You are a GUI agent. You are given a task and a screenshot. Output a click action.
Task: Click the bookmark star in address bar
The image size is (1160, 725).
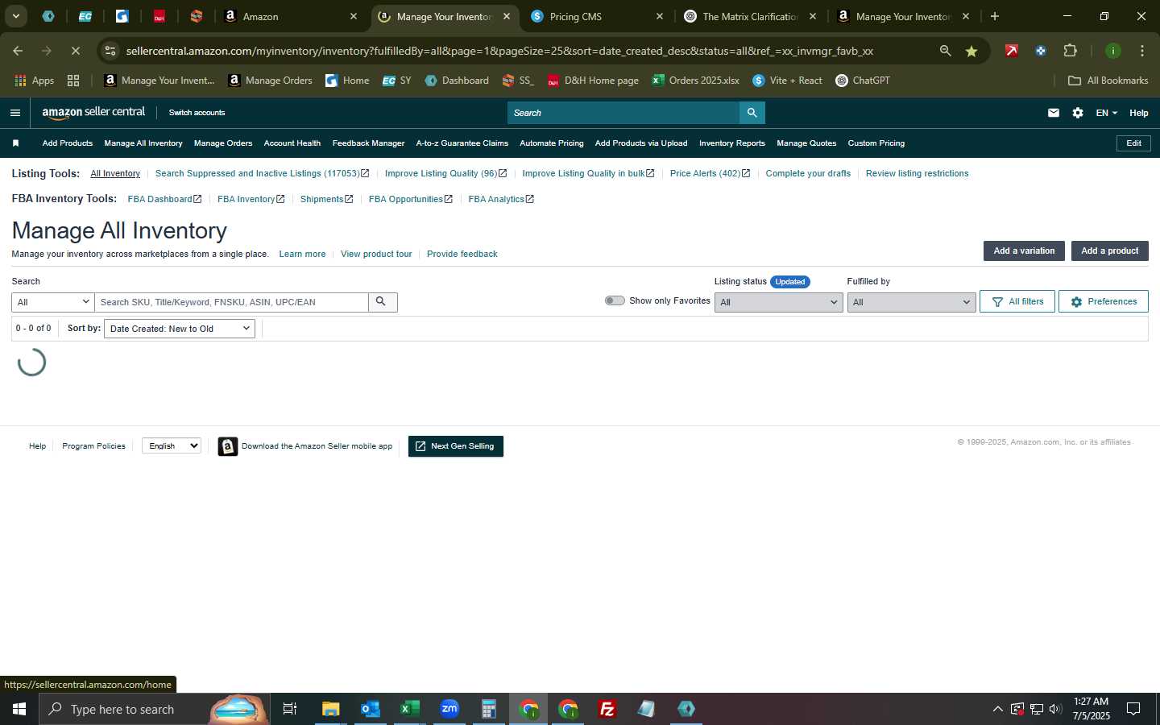coord(971,51)
